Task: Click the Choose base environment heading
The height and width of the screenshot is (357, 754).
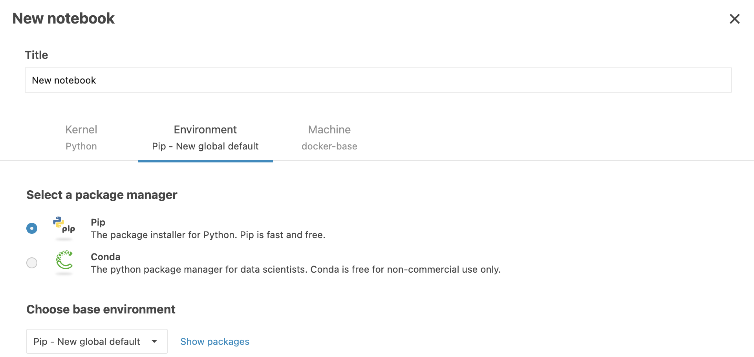Action: tap(101, 309)
